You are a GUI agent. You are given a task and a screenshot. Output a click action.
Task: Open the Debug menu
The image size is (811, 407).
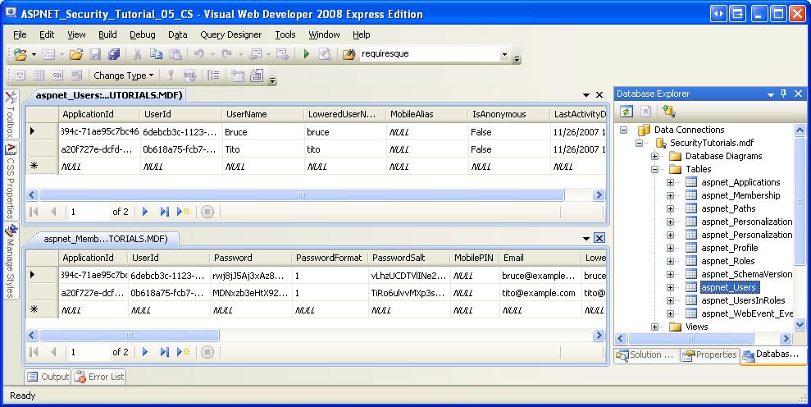click(x=142, y=34)
